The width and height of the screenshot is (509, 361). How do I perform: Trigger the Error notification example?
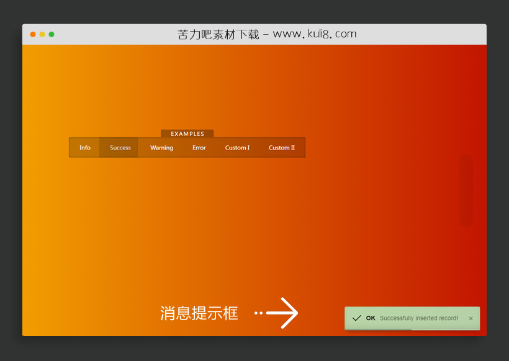[x=199, y=148]
